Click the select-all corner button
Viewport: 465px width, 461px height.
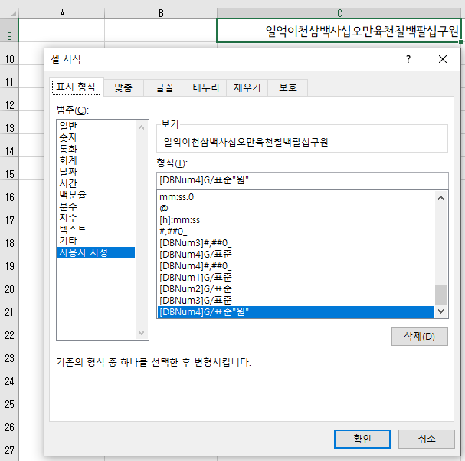point(9,13)
